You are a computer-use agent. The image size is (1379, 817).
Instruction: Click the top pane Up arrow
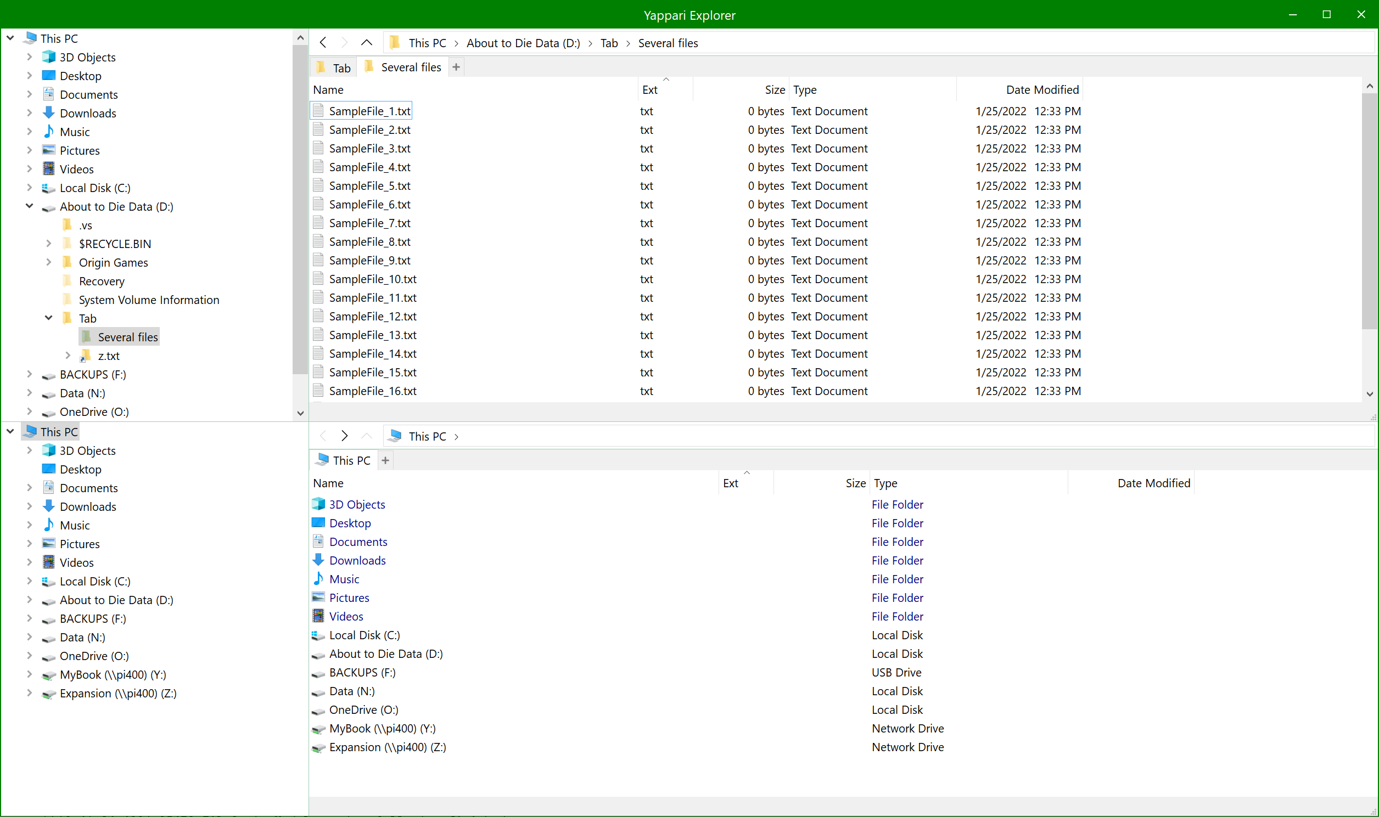point(367,42)
